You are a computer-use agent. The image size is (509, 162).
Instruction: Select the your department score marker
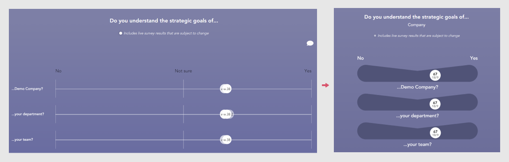tap(227, 114)
